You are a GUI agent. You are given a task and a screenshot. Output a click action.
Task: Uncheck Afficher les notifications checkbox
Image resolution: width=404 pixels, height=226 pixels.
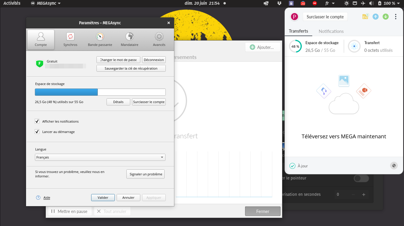click(x=37, y=121)
